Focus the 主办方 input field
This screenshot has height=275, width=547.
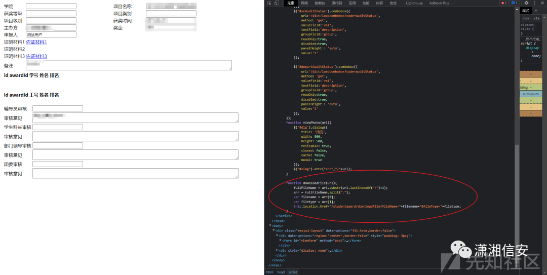pos(51,27)
